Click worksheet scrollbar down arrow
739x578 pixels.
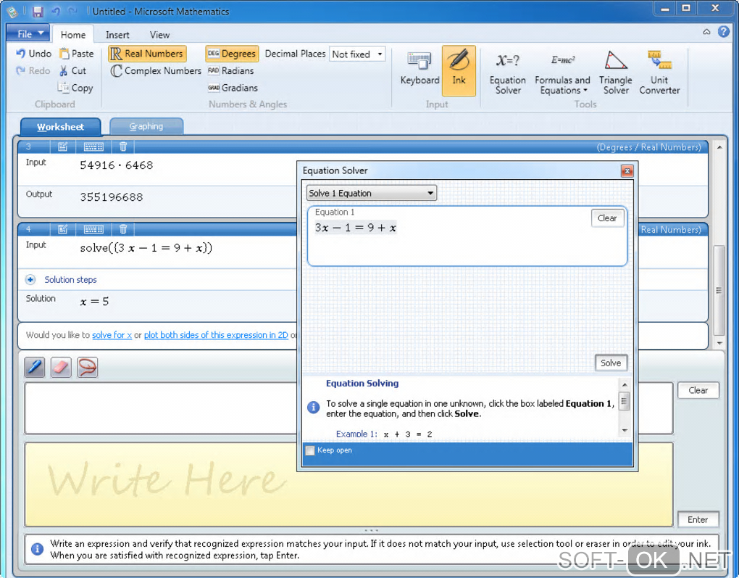coord(719,343)
